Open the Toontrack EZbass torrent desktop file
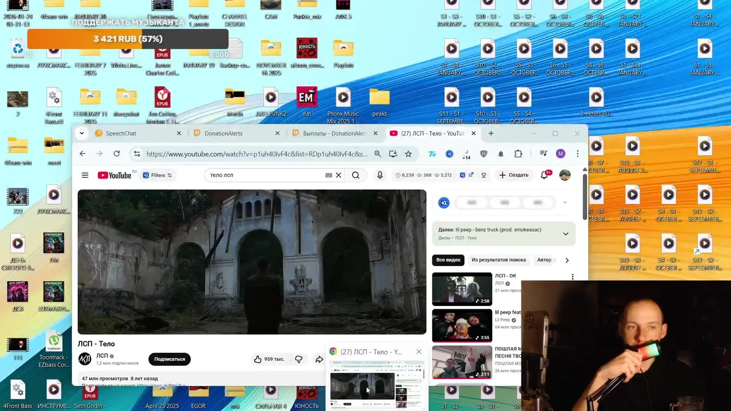 [54, 349]
